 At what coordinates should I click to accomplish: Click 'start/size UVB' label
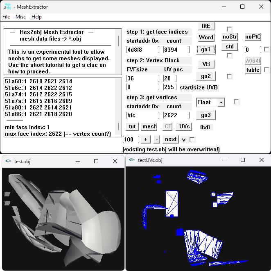[199, 87]
